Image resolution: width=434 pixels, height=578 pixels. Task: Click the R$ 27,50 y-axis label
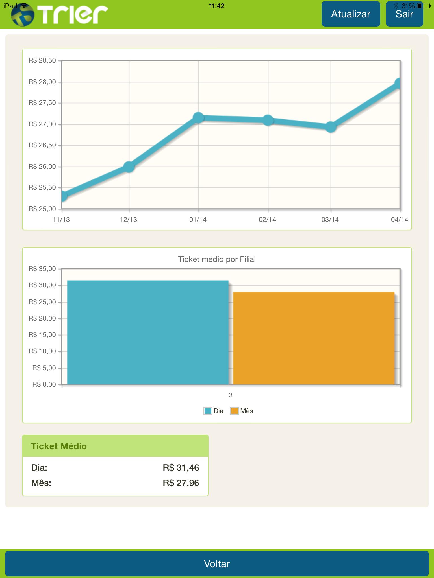tap(42, 103)
